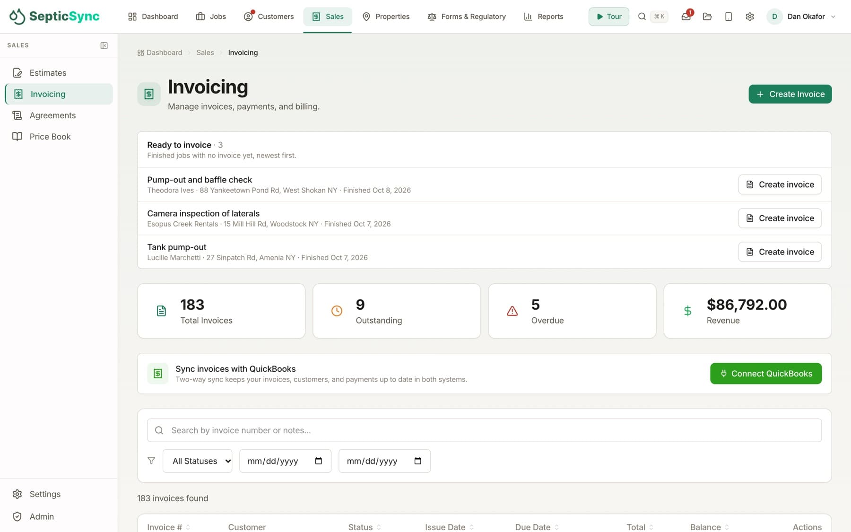Viewport: 851px width, 532px height.
Task: Open the folder icon in top bar
Action: pyautogui.click(x=707, y=17)
